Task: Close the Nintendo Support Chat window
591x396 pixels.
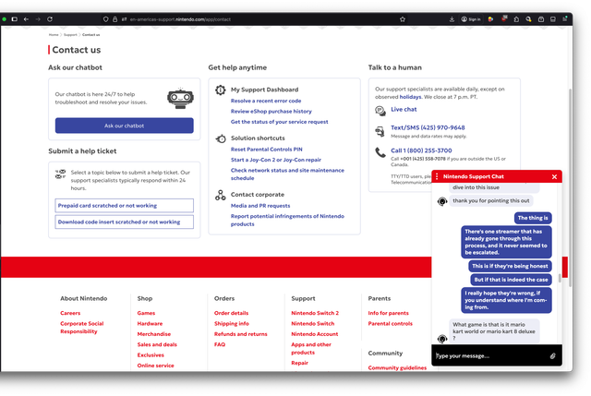Action: click(554, 176)
